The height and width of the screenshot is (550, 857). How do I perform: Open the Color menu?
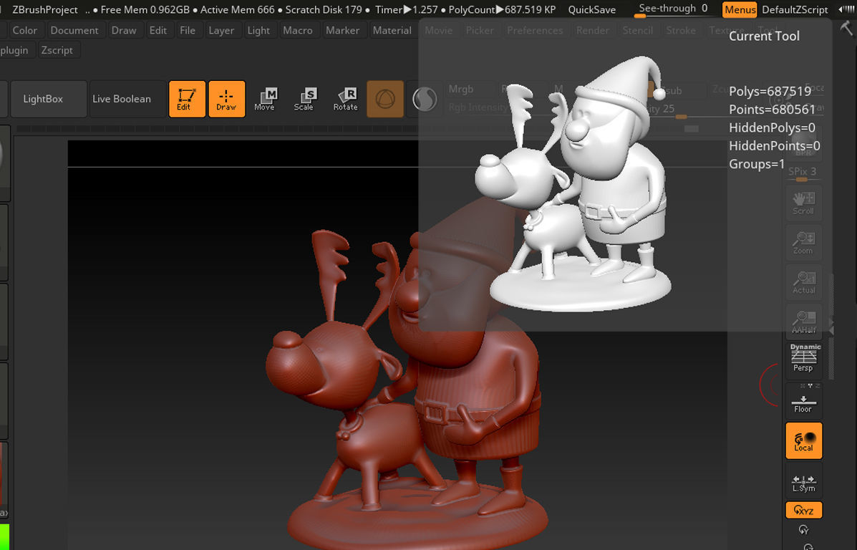24,30
